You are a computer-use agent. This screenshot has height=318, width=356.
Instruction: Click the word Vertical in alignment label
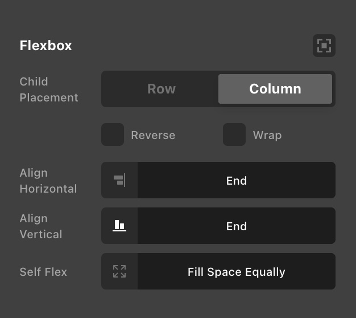pyautogui.click(x=41, y=234)
